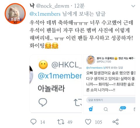The height and width of the screenshot is (128, 140).
Task: Click the @x1member link in left screenshot
Action: pos(60,76)
